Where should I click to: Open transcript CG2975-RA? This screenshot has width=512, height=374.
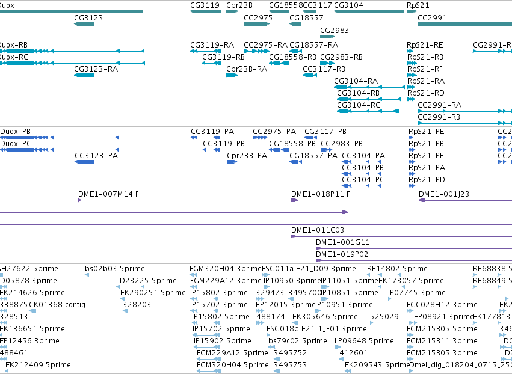click(x=265, y=45)
